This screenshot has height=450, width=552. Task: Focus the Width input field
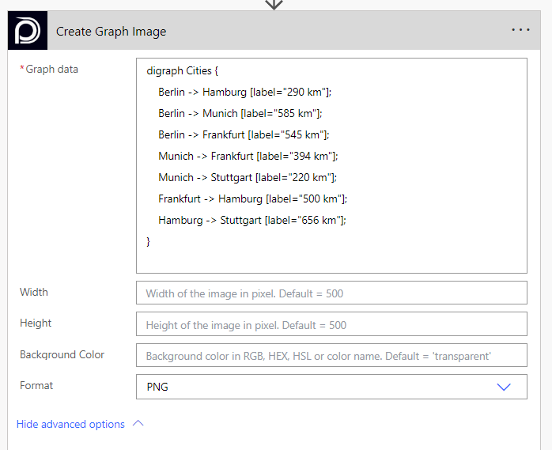point(331,293)
